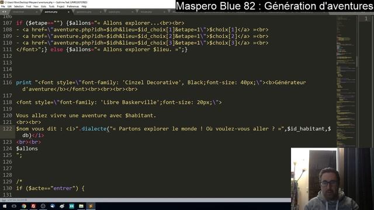The width and height of the screenshot is (374, 210).
Task: Click '$habitant.' on line 120
Action: [140, 116]
